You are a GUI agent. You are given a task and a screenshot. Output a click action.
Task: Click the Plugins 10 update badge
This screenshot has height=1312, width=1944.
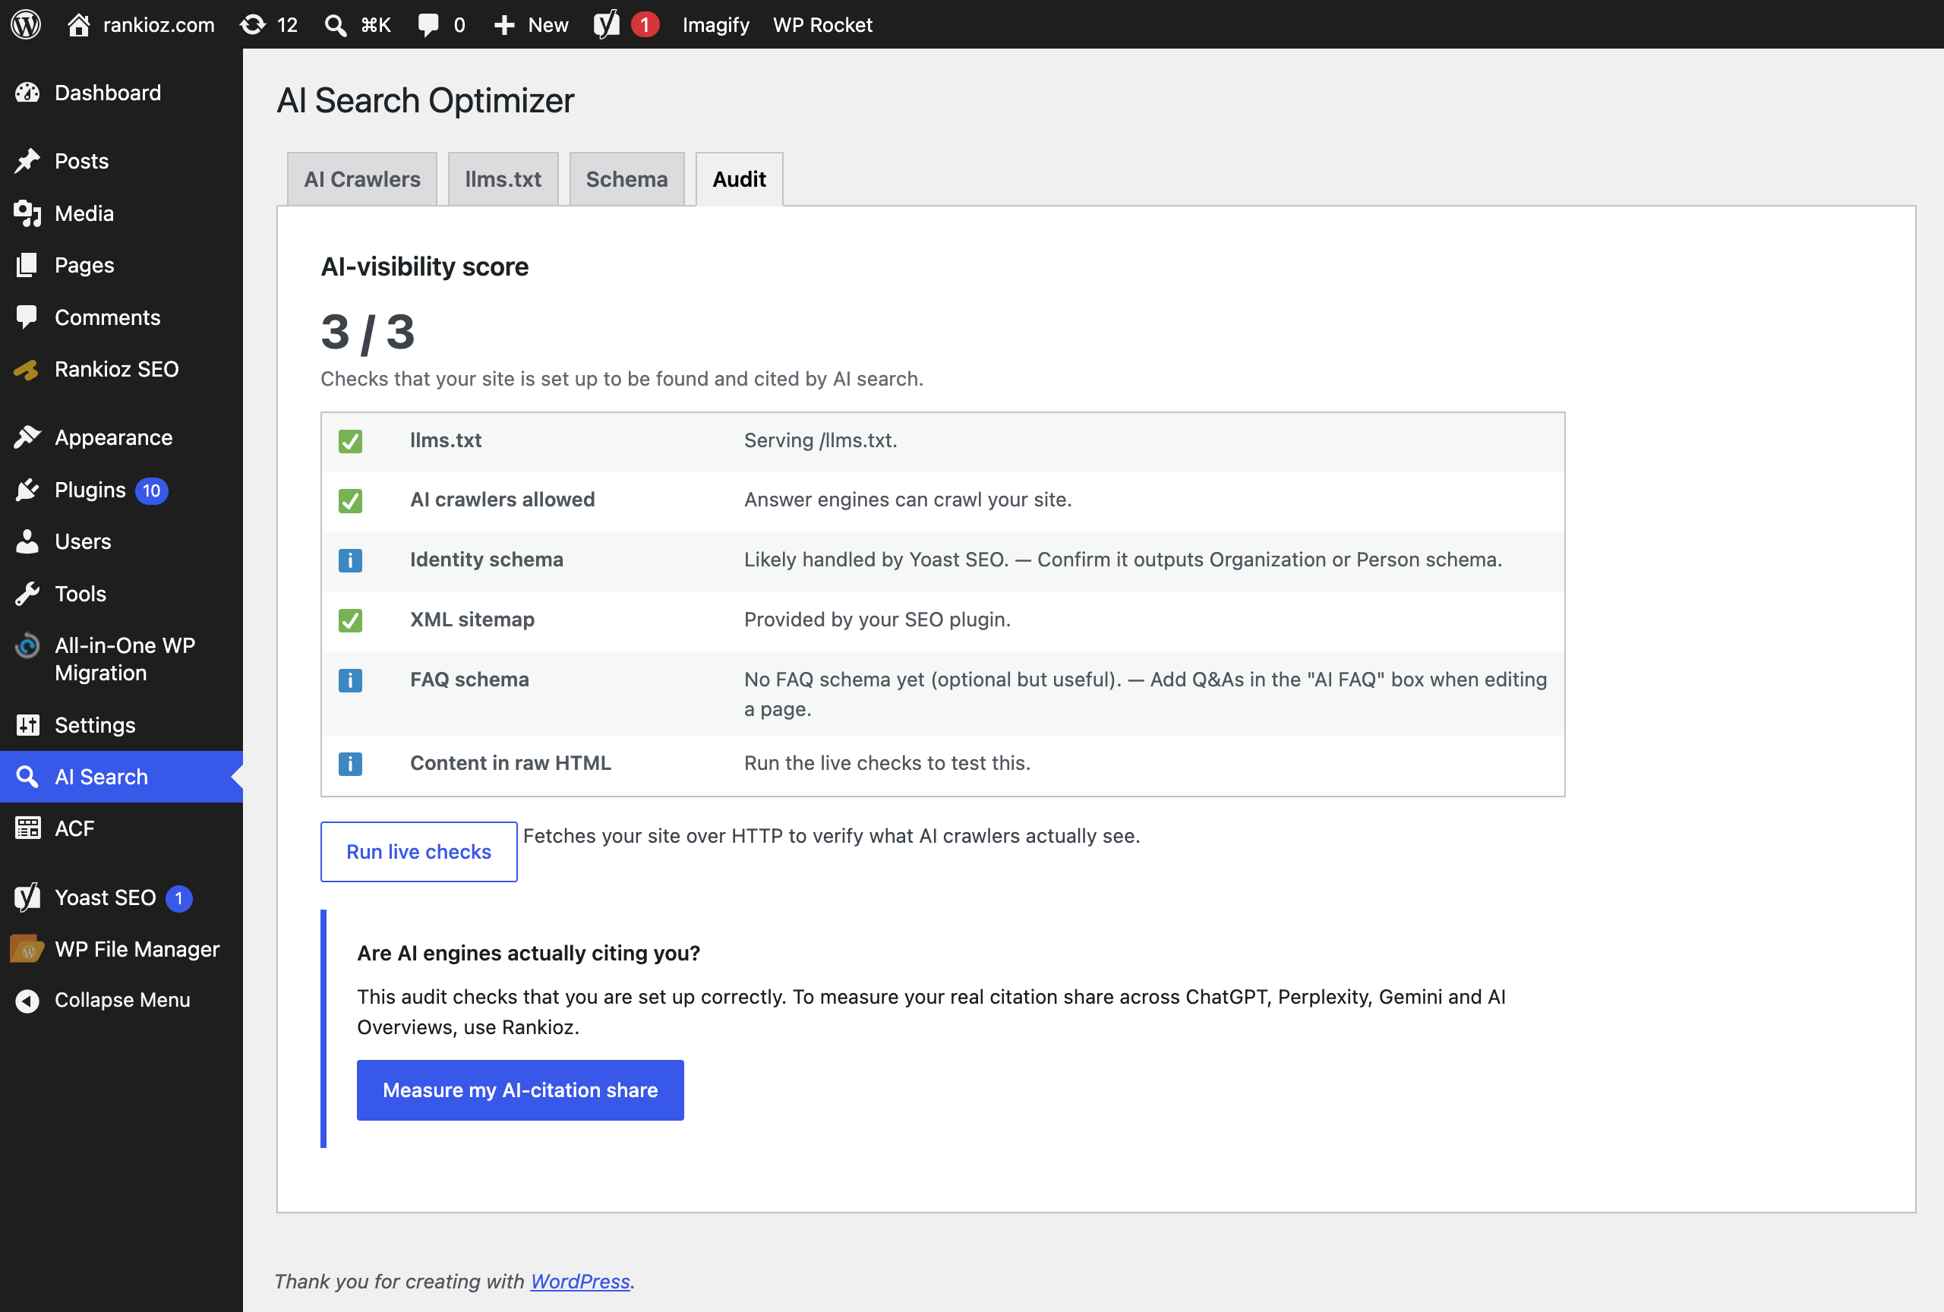pyautogui.click(x=151, y=490)
